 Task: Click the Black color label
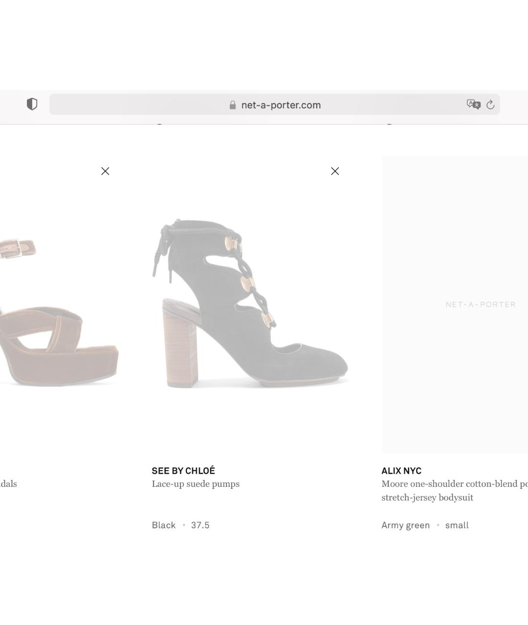164,525
